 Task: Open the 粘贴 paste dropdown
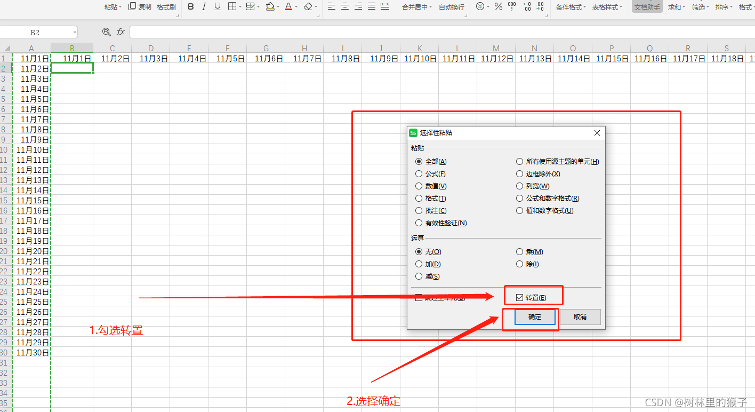[113, 7]
